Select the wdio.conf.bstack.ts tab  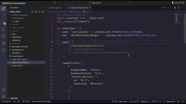[x=79, y=8]
